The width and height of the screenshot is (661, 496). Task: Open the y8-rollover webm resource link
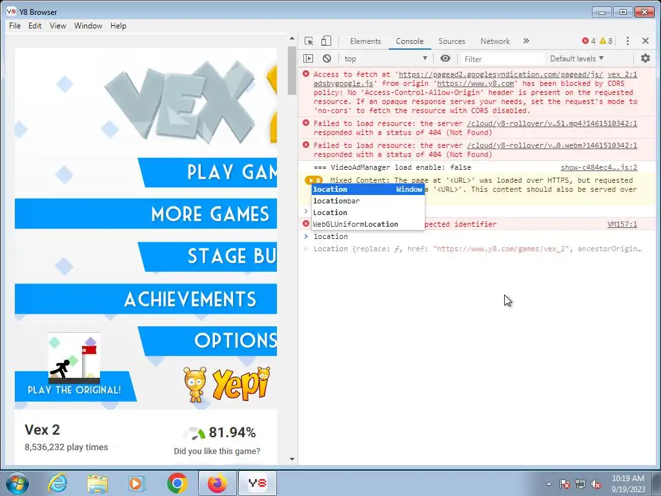pos(552,145)
